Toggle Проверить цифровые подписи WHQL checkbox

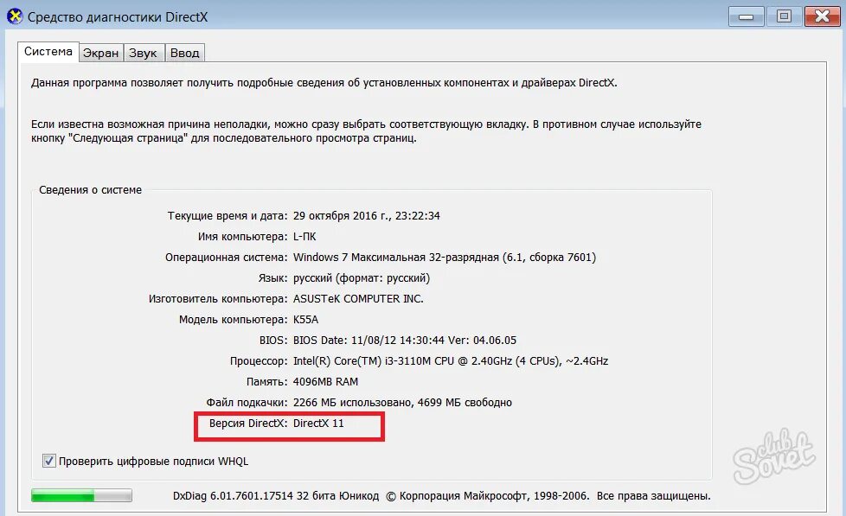pos(49,461)
